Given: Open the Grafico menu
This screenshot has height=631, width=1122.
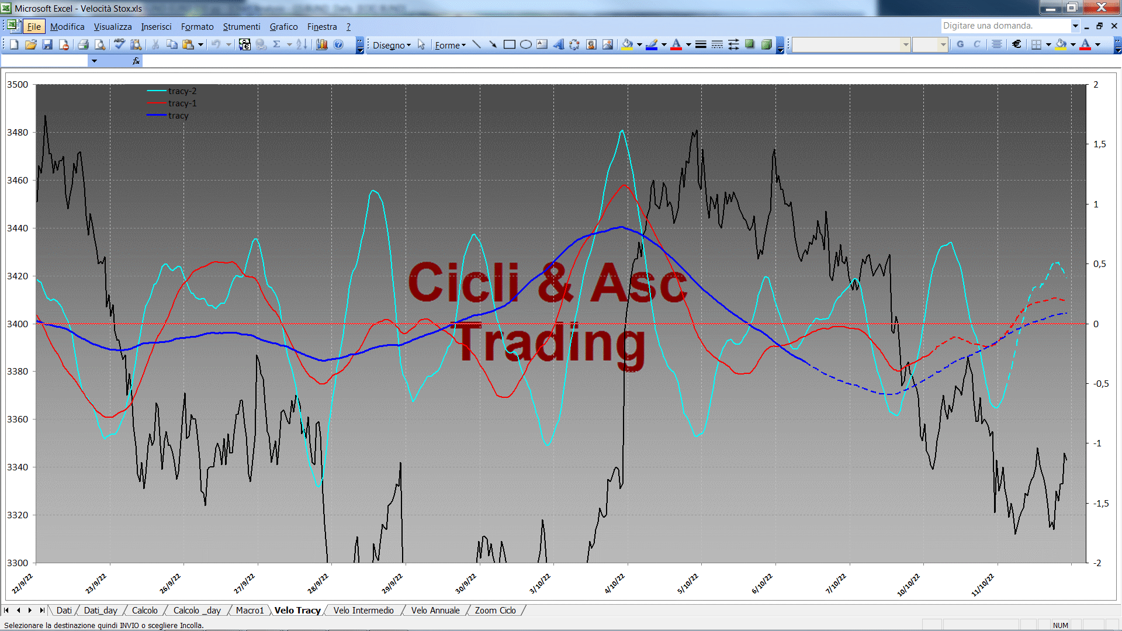Looking at the screenshot, I should tap(283, 26).
